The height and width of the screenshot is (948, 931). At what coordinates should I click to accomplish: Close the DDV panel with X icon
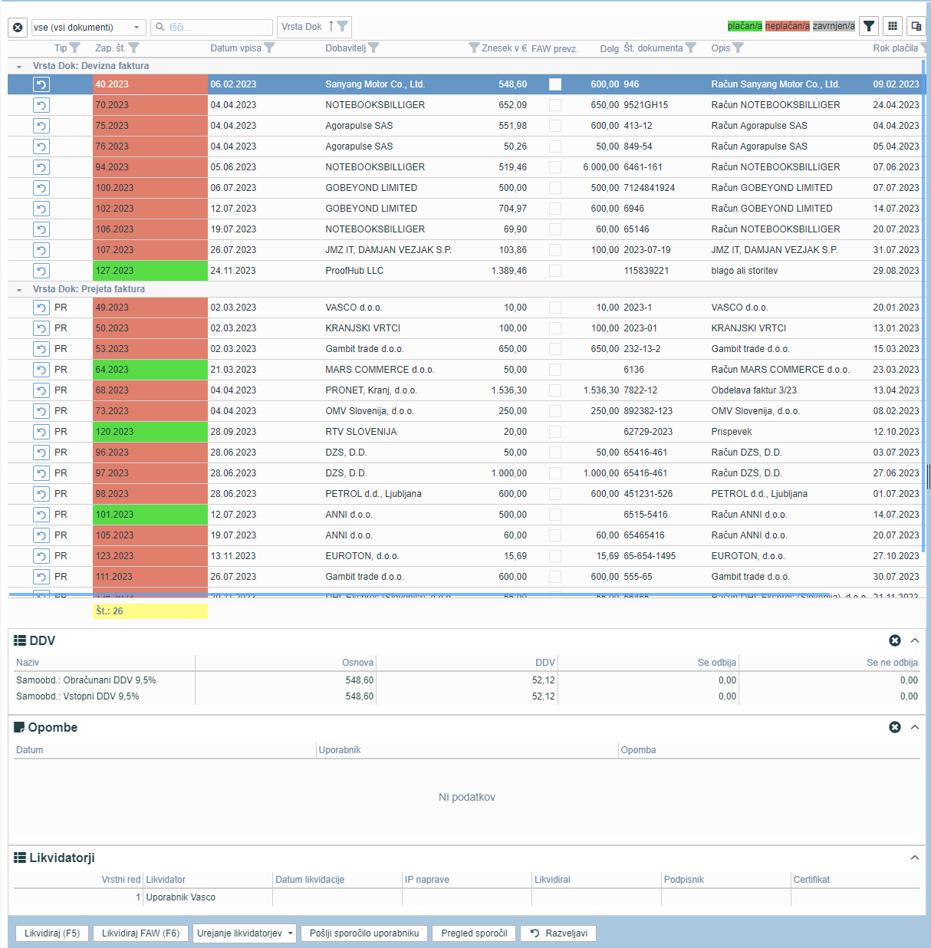tap(895, 640)
